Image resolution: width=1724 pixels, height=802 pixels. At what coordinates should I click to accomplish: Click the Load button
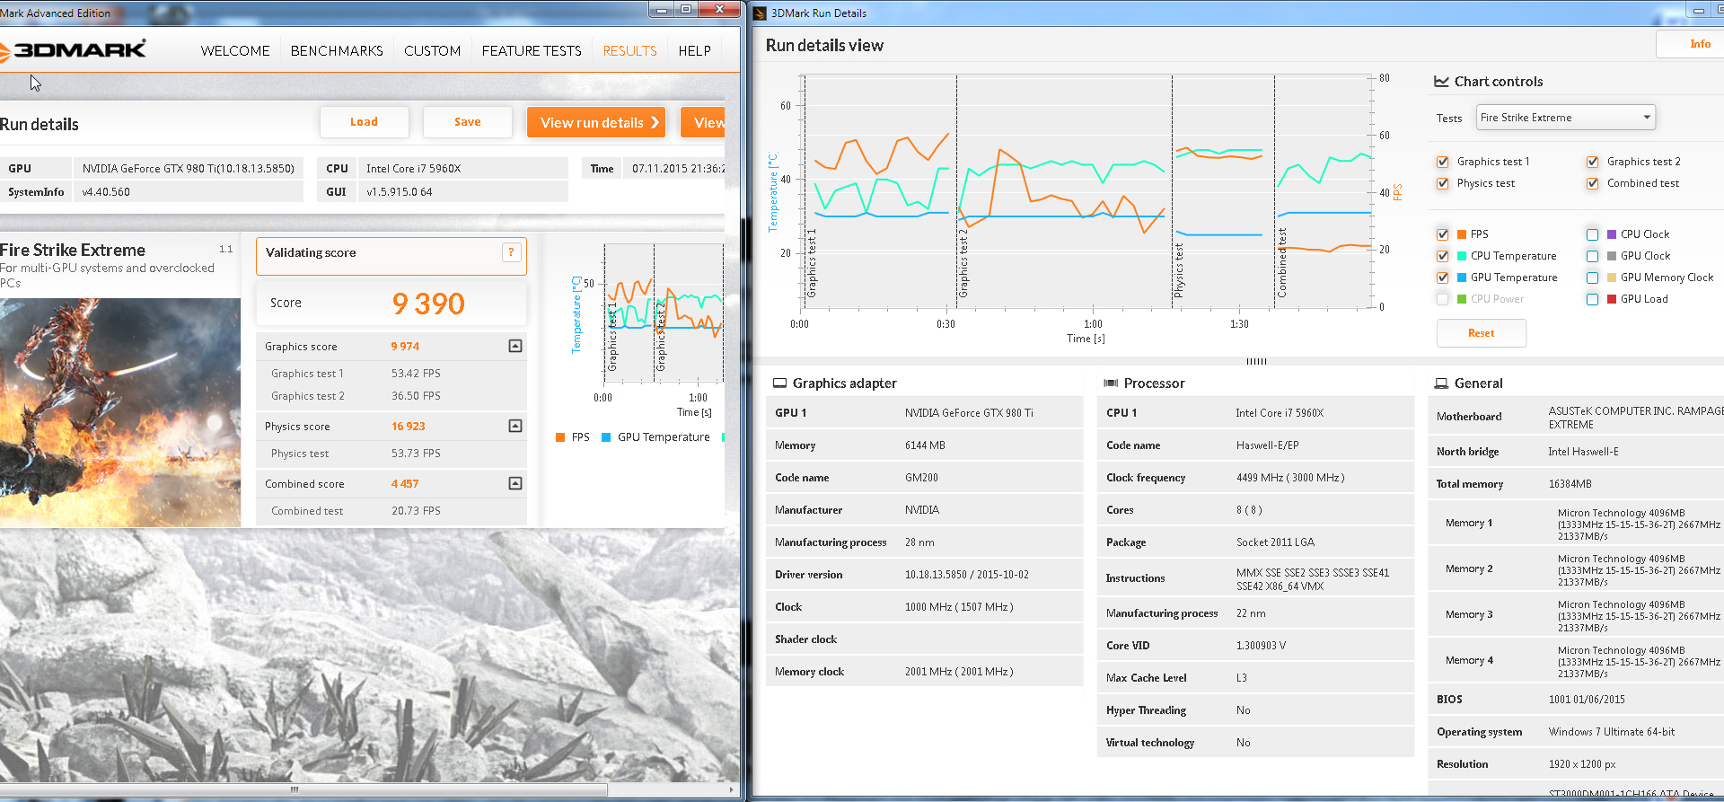364,122
